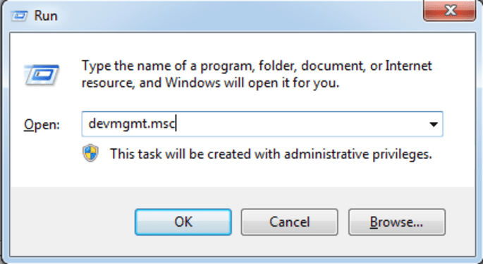Dismiss the dialog via Cancel button
This screenshot has width=483, height=264.
coord(289,222)
